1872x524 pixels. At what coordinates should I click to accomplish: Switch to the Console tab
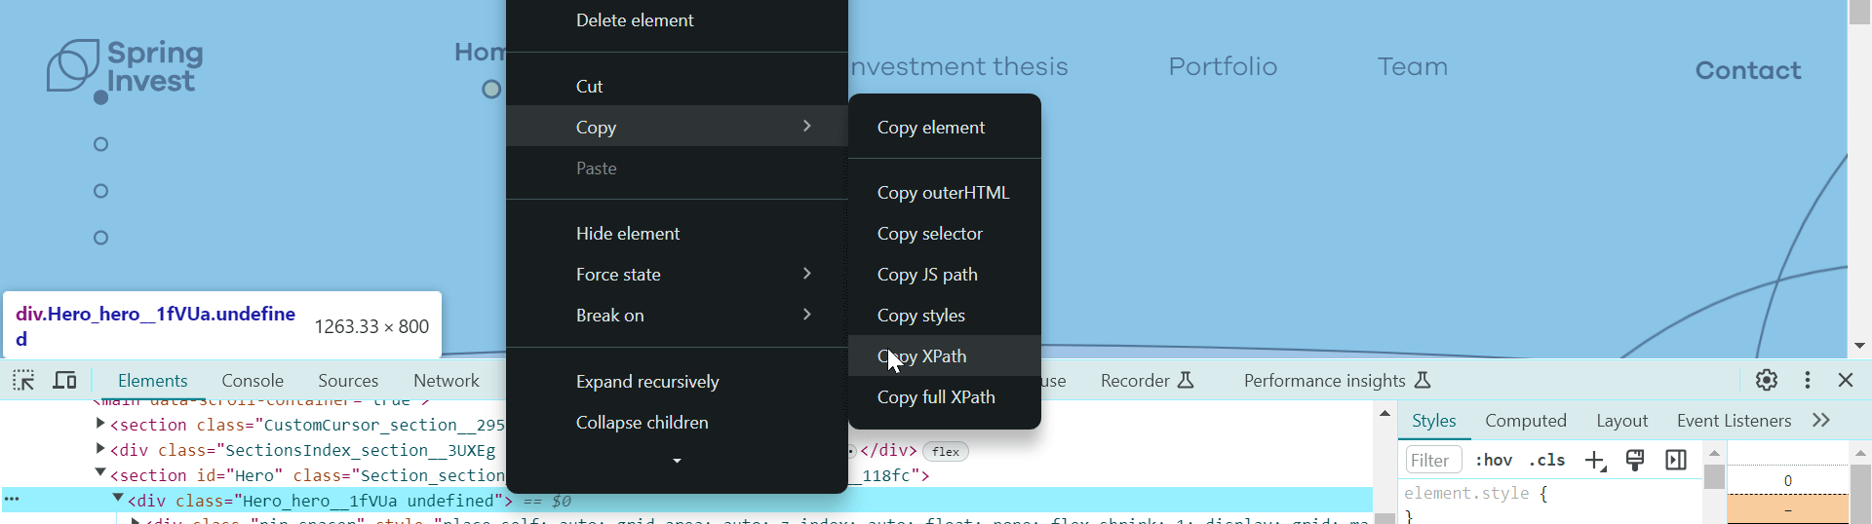point(253,381)
